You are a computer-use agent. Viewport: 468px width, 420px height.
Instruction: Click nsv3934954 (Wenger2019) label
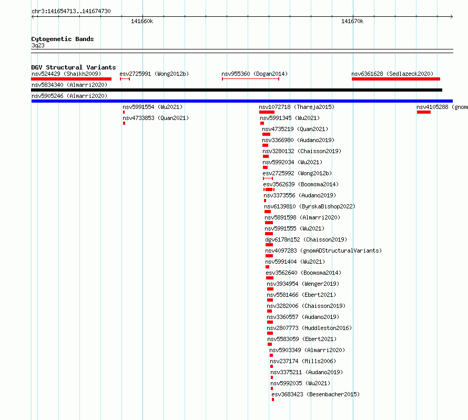(x=303, y=284)
